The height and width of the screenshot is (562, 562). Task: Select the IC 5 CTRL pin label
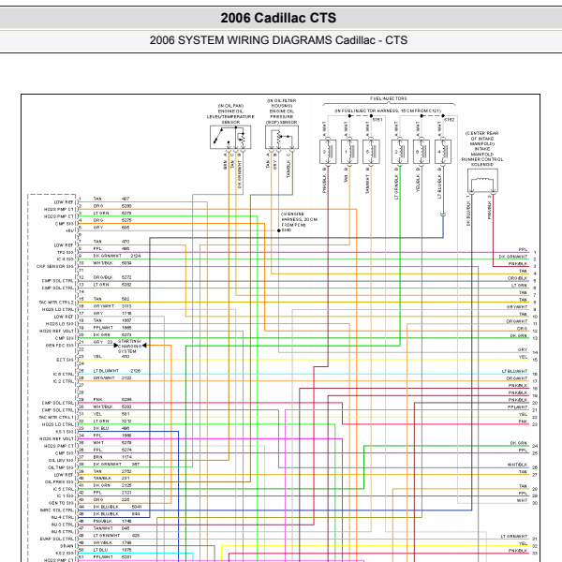click(x=64, y=489)
